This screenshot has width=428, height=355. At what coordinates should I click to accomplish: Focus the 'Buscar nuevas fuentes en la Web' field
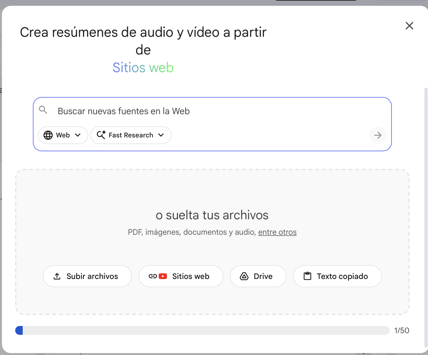coord(210,111)
